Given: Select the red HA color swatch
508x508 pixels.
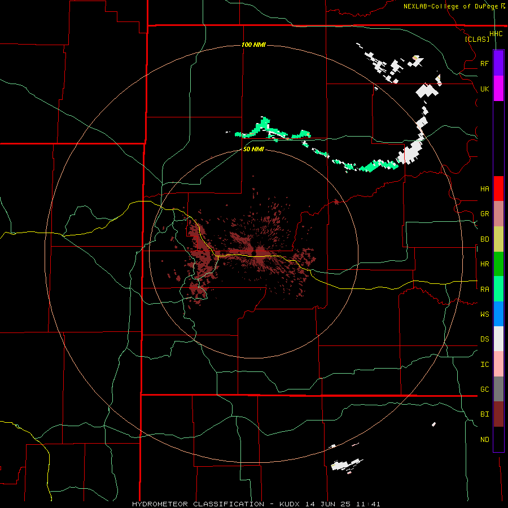Looking at the screenshot, I should [498, 189].
